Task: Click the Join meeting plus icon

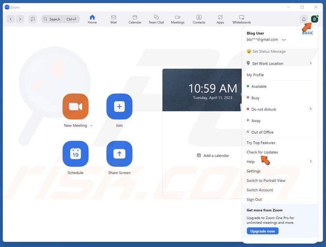Action: click(x=119, y=107)
